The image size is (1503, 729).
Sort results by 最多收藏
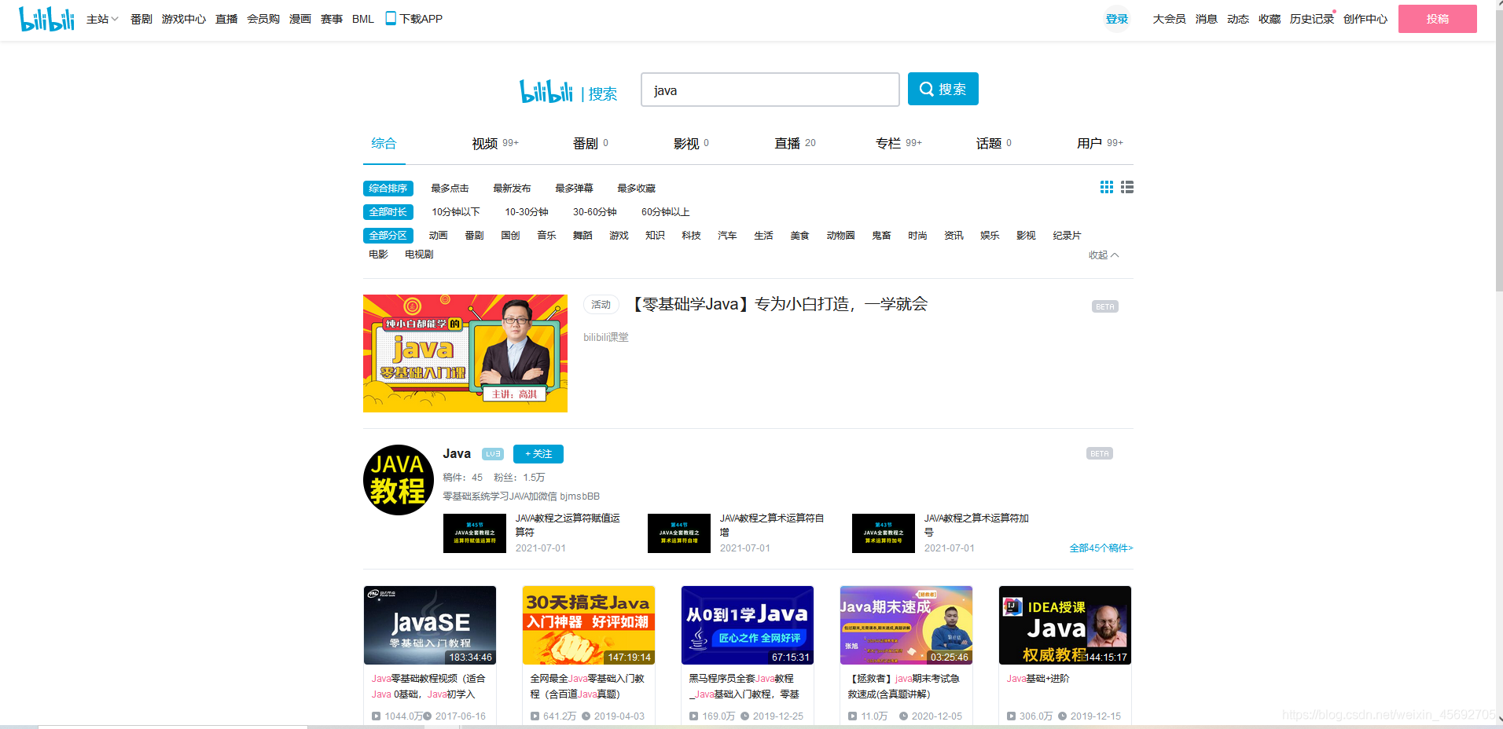(x=636, y=189)
